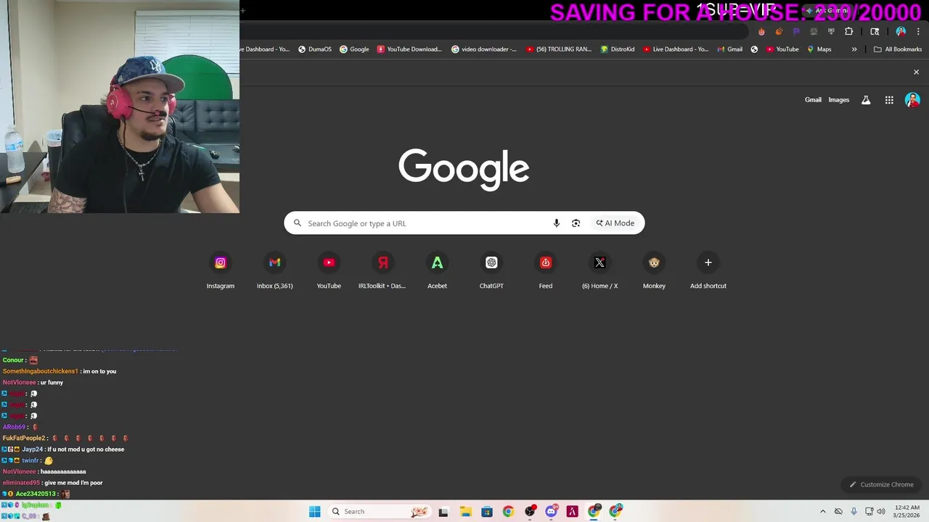The height and width of the screenshot is (522, 929).
Task: Click the flame extension icon in toolbar
Action: (x=761, y=31)
